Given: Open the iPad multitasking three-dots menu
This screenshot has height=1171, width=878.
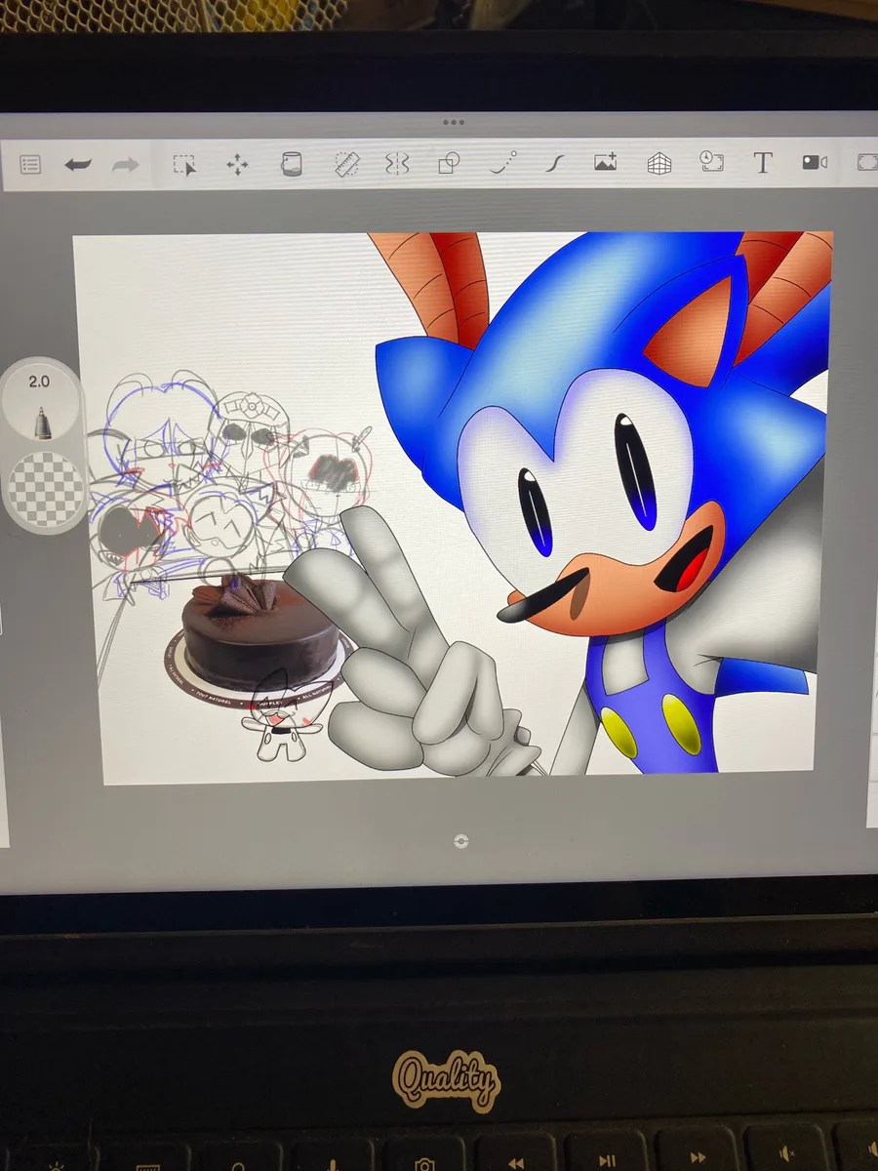Looking at the screenshot, I should pyautogui.click(x=453, y=123).
